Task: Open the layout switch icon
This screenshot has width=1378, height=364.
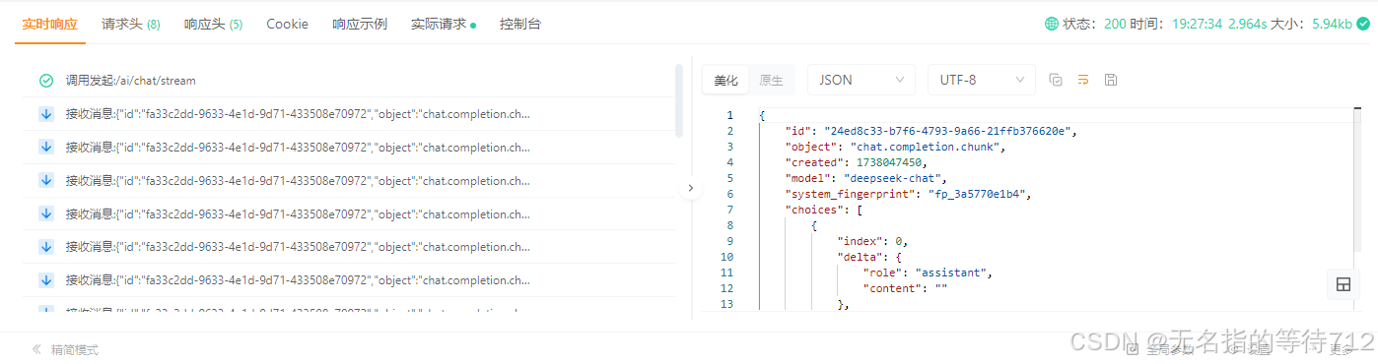Action: (1342, 284)
